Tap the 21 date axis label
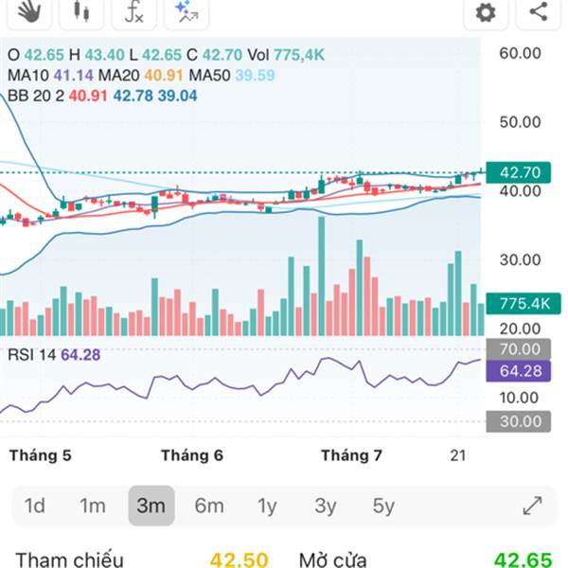The height and width of the screenshot is (568, 568). pyautogui.click(x=458, y=455)
